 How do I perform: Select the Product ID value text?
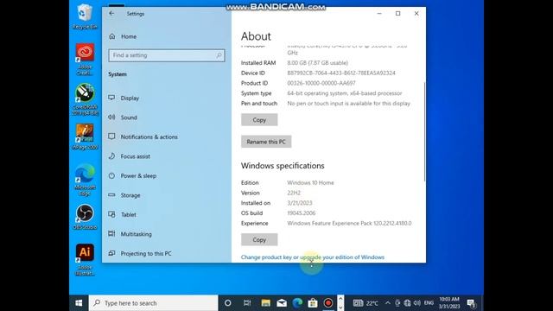(x=321, y=83)
